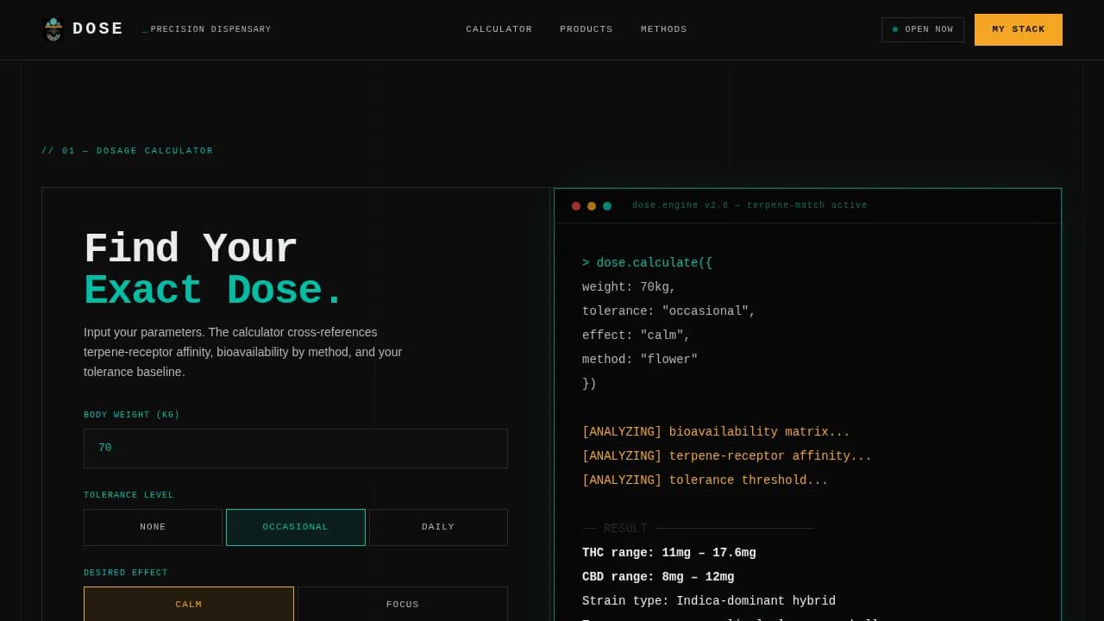
Task: Click the green Open Now status dot
Action: pyautogui.click(x=895, y=29)
